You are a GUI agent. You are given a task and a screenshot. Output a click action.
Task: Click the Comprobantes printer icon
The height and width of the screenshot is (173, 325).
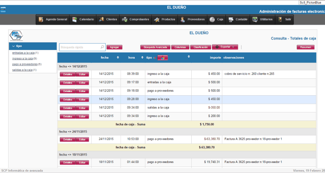pos(125,19)
